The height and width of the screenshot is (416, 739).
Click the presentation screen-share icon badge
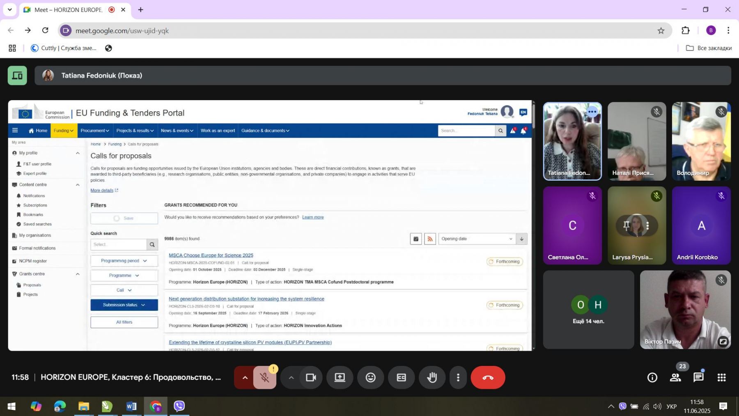coord(17,76)
